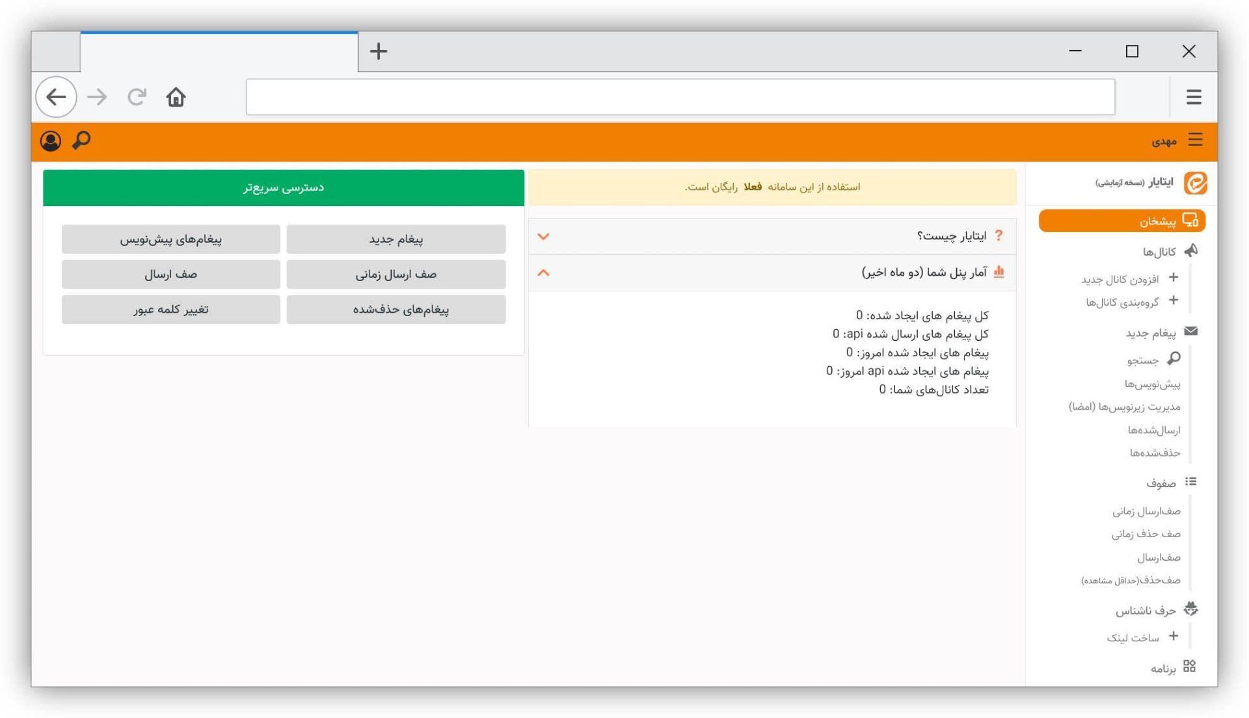Click the yellow notice about رایگان usage
The width and height of the screenshot is (1249, 718).
[772, 187]
